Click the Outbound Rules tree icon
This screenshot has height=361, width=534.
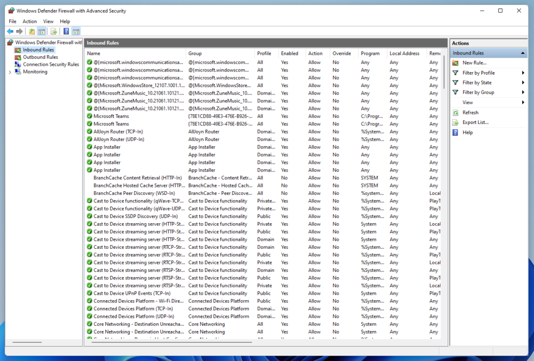pos(18,57)
